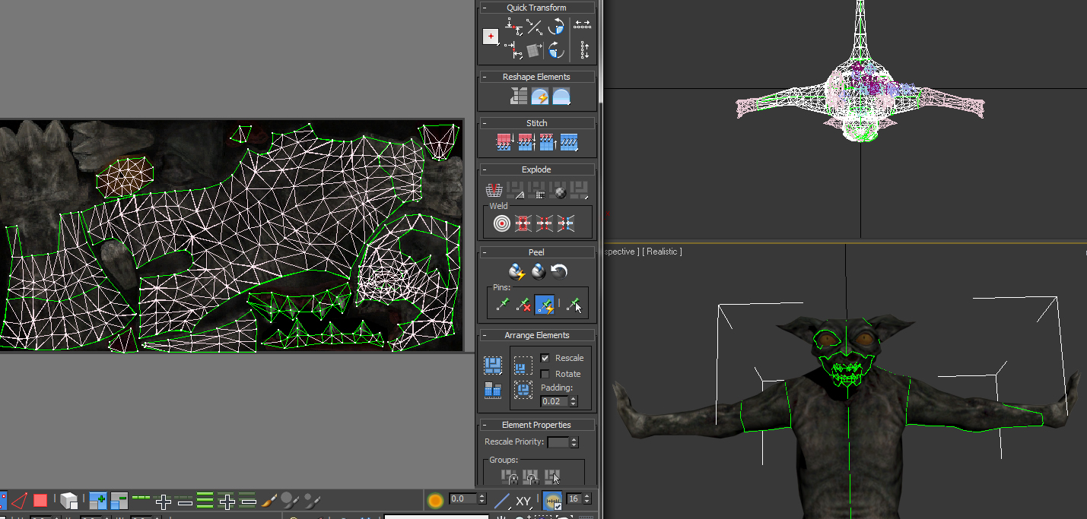Click the Pin with red X icon

tap(523, 305)
